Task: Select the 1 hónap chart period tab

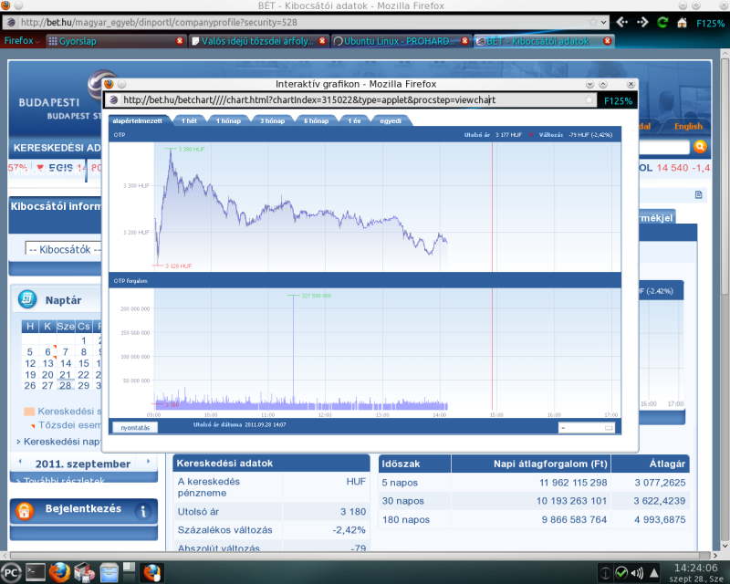Action: pos(228,120)
